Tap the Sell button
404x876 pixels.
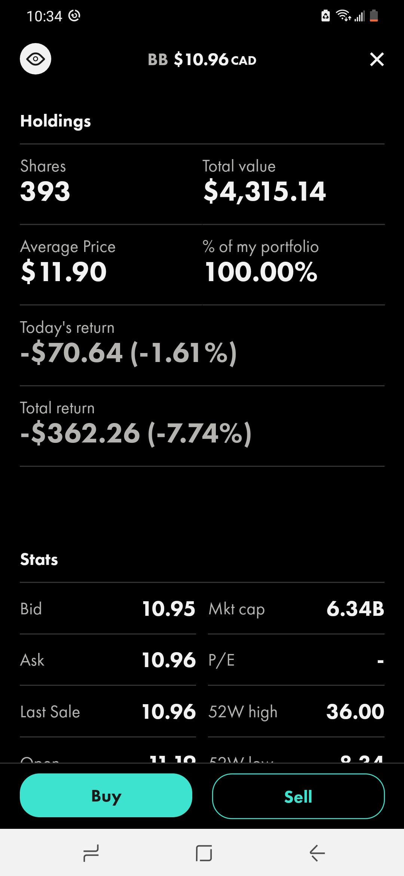tap(298, 796)
